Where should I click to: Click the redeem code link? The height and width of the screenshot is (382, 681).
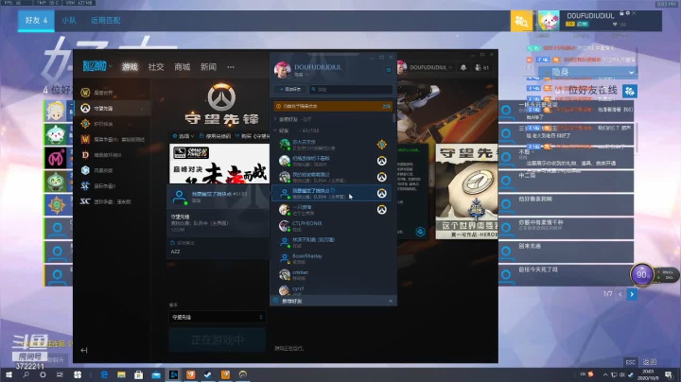215,136
